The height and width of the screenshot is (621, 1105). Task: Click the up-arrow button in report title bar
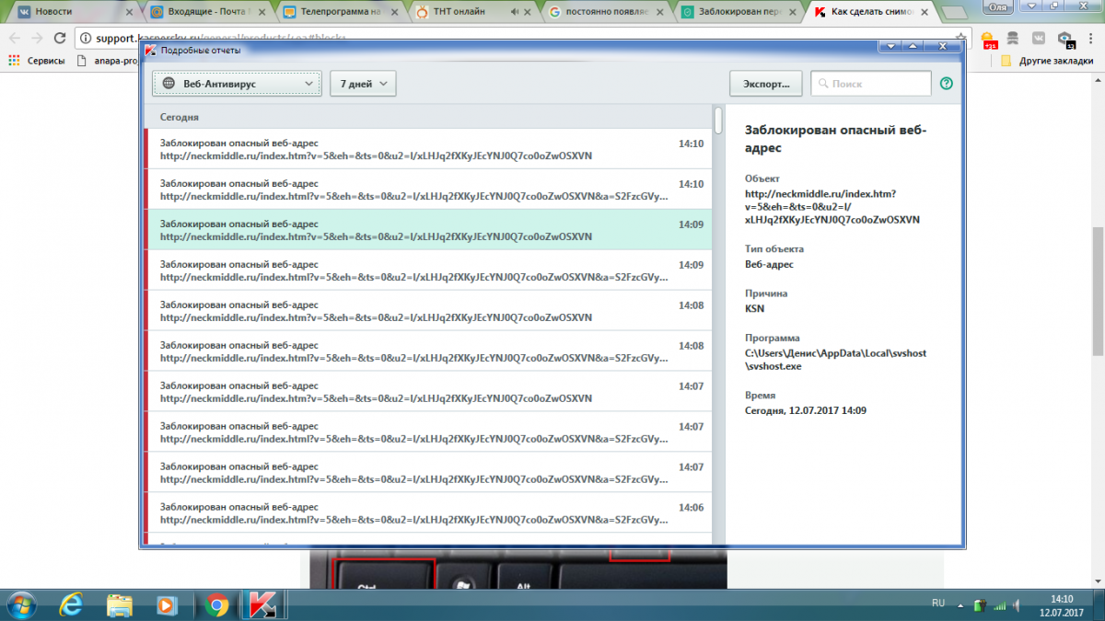[912, 46]
